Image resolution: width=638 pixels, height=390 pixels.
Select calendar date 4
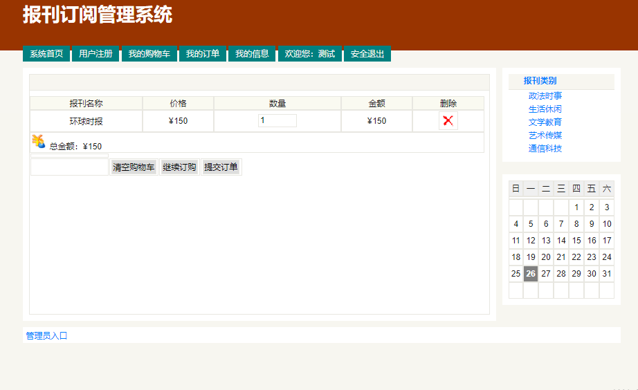pyautogui.click(x=516, y=223)
